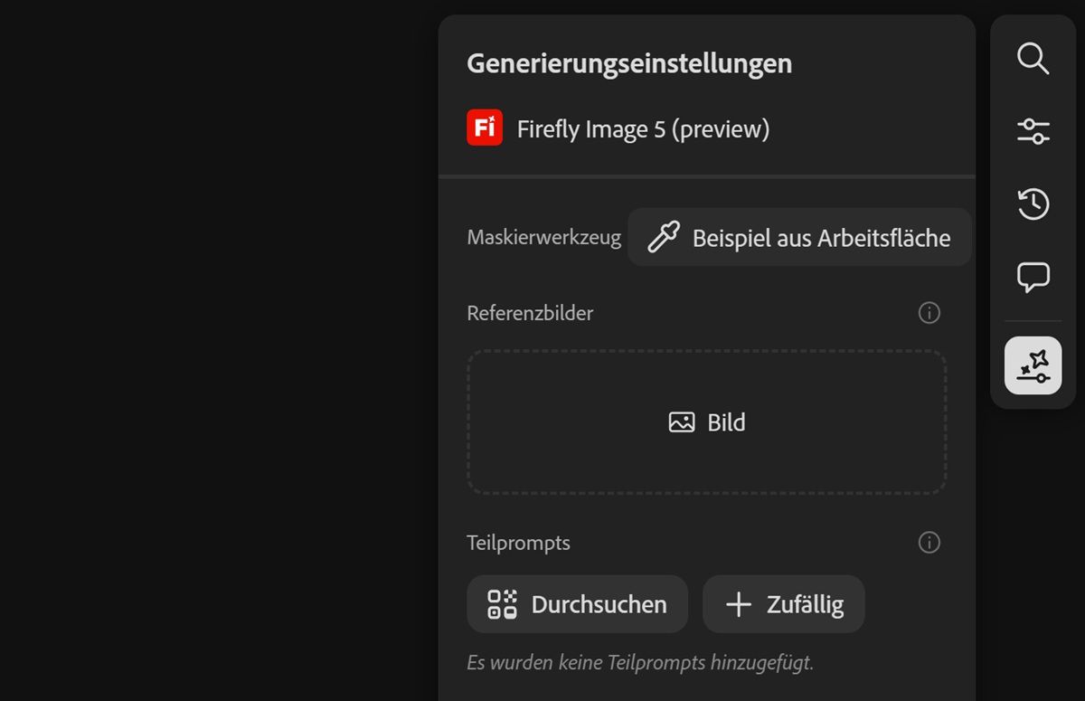Open the adjustments sliders panel
Image resolution: width=1085 pixels, height=701 pixels.
click(x=1033, y=131)
